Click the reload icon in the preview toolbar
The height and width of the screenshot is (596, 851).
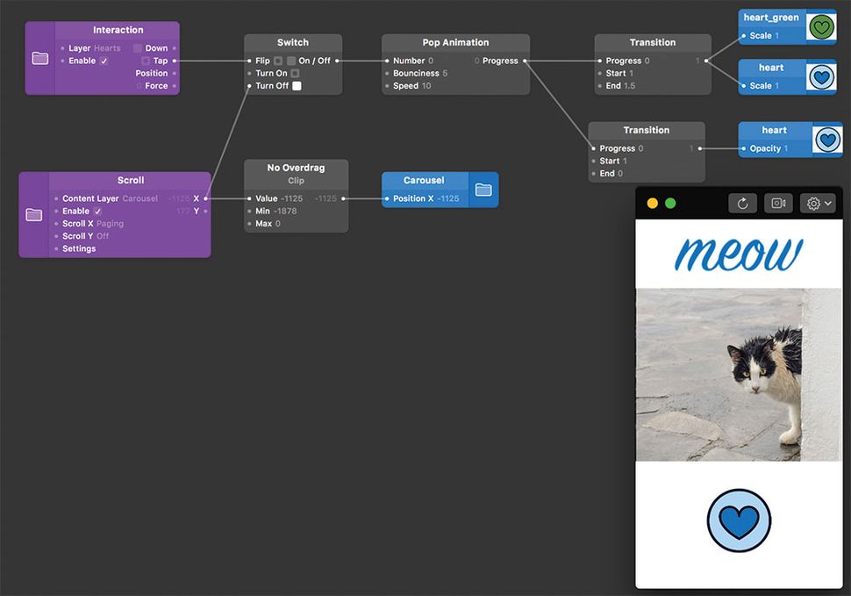click(742, 203)
